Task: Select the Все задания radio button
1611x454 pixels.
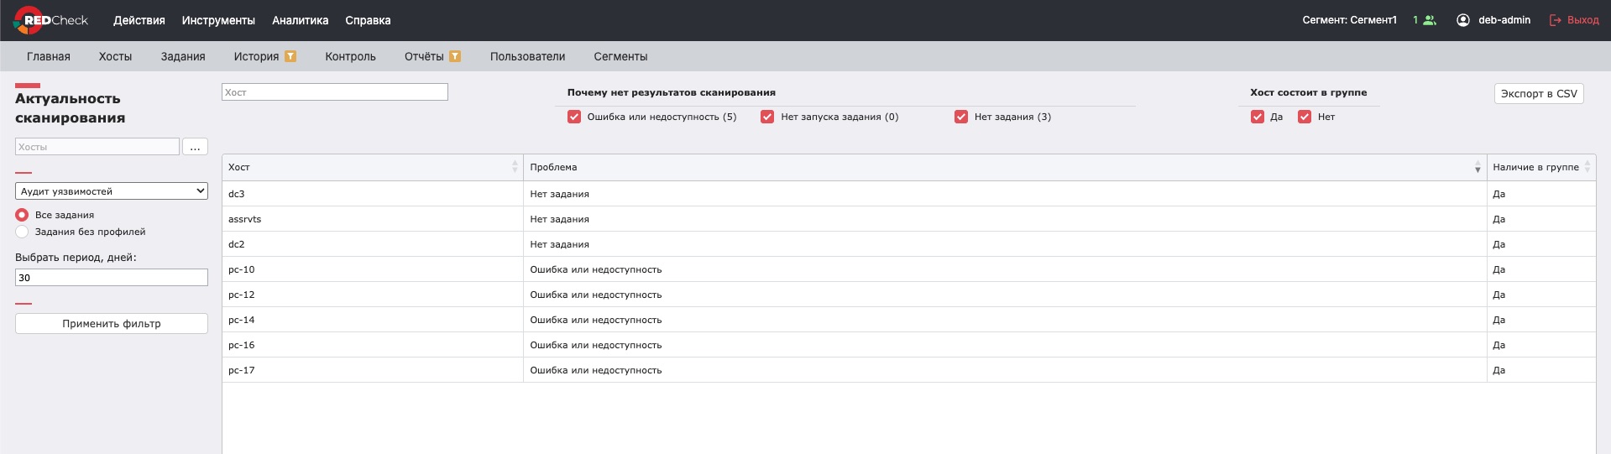Action: pos(22,215)
